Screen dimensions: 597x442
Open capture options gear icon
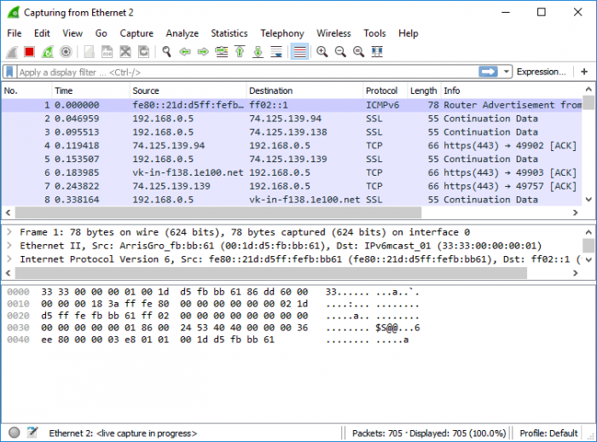(x=66, y=51)
